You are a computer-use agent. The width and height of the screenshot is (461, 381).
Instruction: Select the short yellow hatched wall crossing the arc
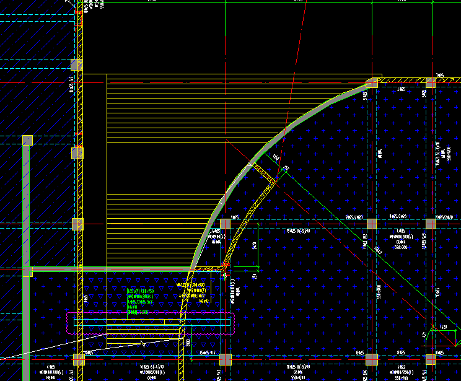pyautogui.click(x=264, y=173)
